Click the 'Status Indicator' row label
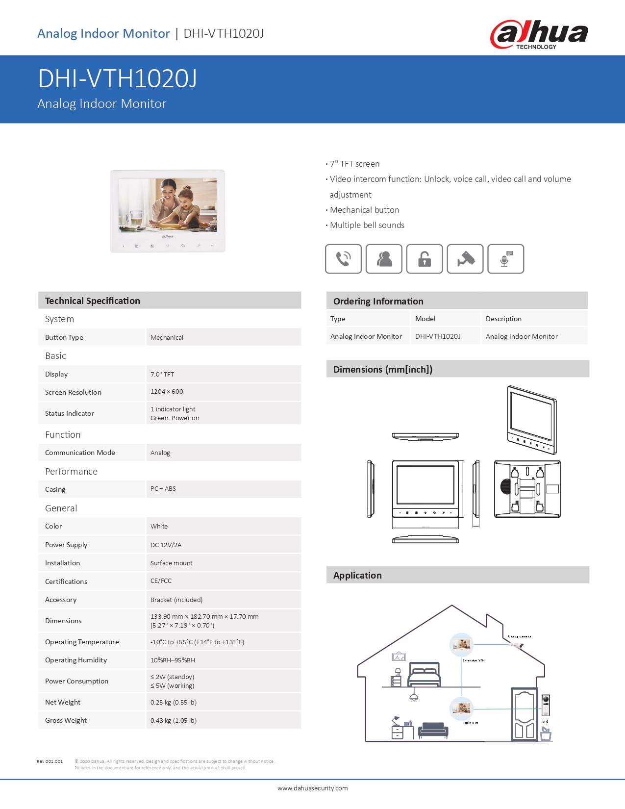The image size is (625, 809). [x=70, y=413]
